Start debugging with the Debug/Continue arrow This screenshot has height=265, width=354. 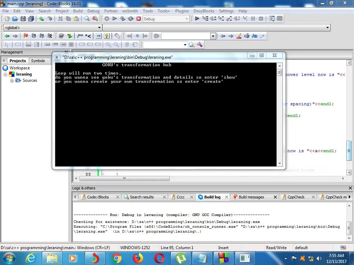click(x=197, y=19)
